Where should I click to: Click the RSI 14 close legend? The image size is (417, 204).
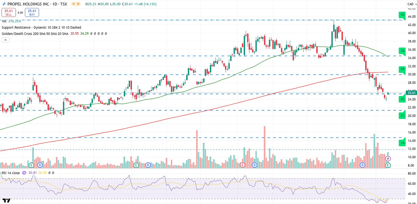coord(11,173)
